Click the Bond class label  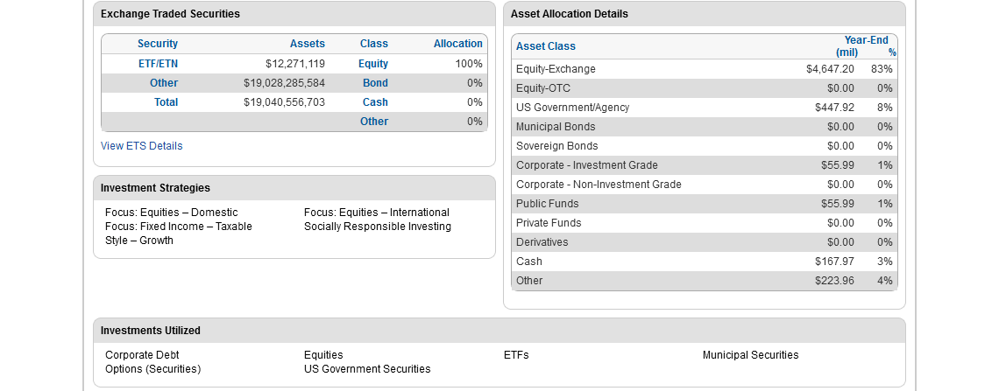(x=375, y=83)
